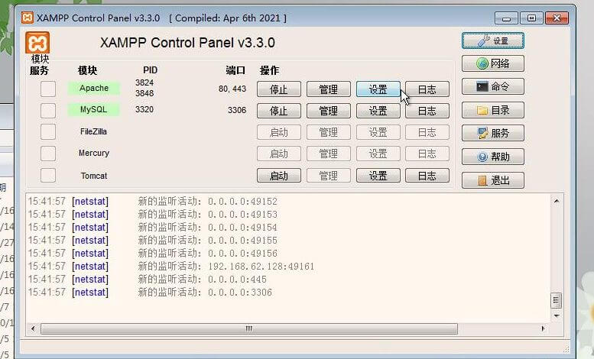594x359 pixels.
Task: Open the 帮助 help button
Action: (493, 157)
